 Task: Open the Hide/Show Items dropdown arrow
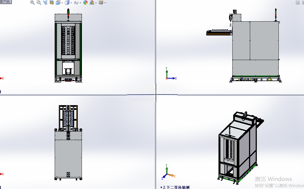tap(80, 3)
